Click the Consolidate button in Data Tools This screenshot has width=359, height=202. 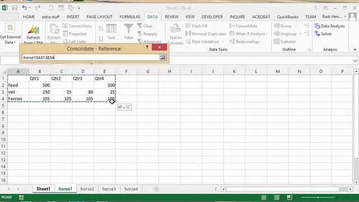click(243, 26)
